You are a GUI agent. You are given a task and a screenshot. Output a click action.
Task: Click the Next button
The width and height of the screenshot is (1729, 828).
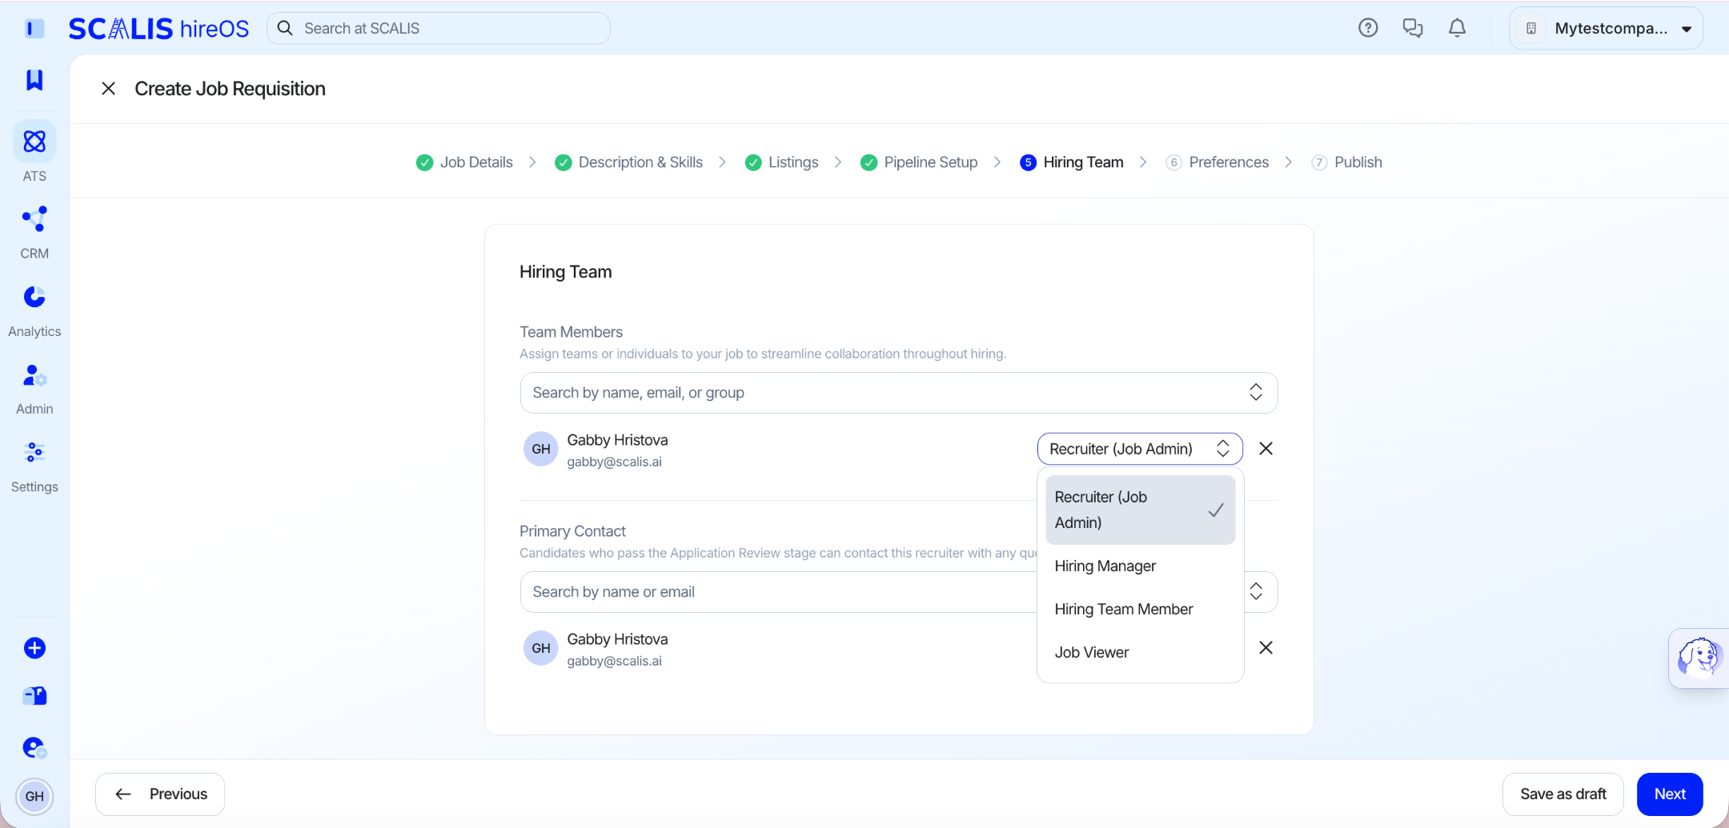tap(1670, 794)
